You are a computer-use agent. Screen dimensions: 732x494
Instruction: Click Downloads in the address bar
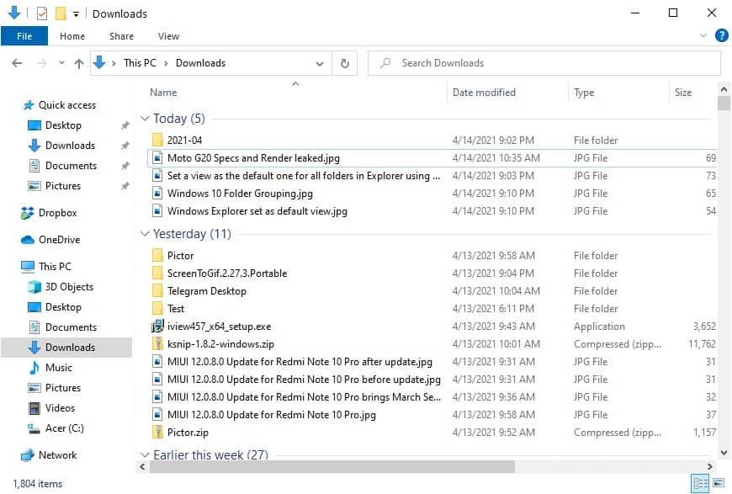[x=200, y=63]
